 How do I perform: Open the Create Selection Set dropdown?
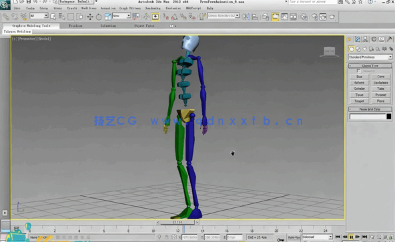224,16
